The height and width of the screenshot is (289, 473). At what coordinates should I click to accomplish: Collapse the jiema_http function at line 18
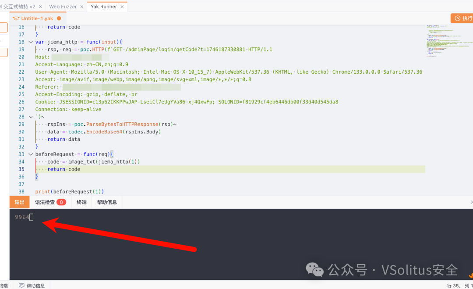point(31,42)
